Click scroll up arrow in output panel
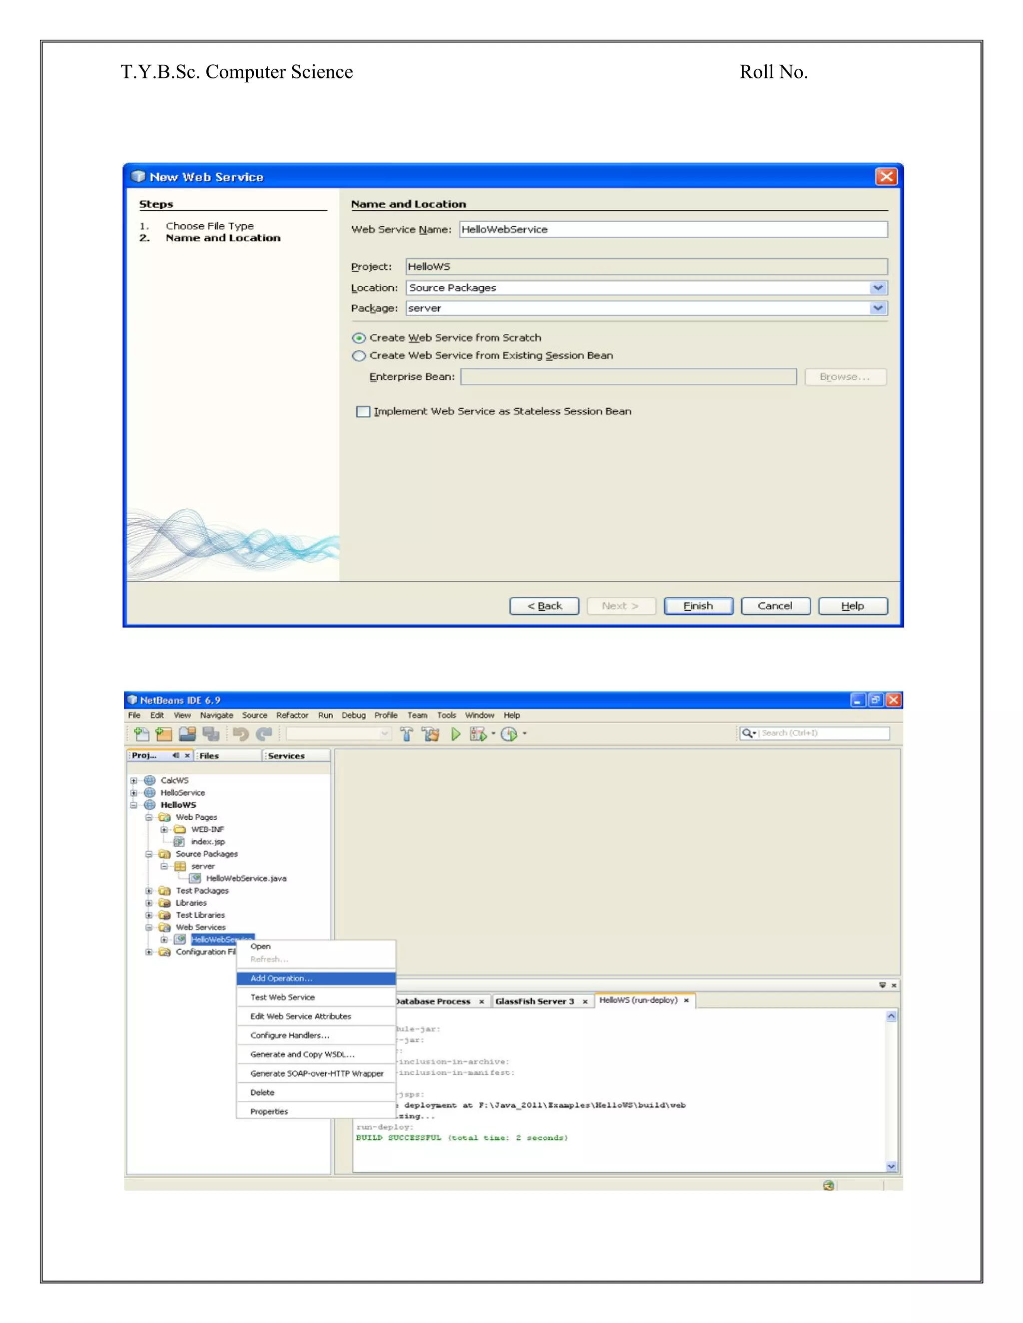This screenshot has width=1023, height=1323. (x=891, y=1016)
